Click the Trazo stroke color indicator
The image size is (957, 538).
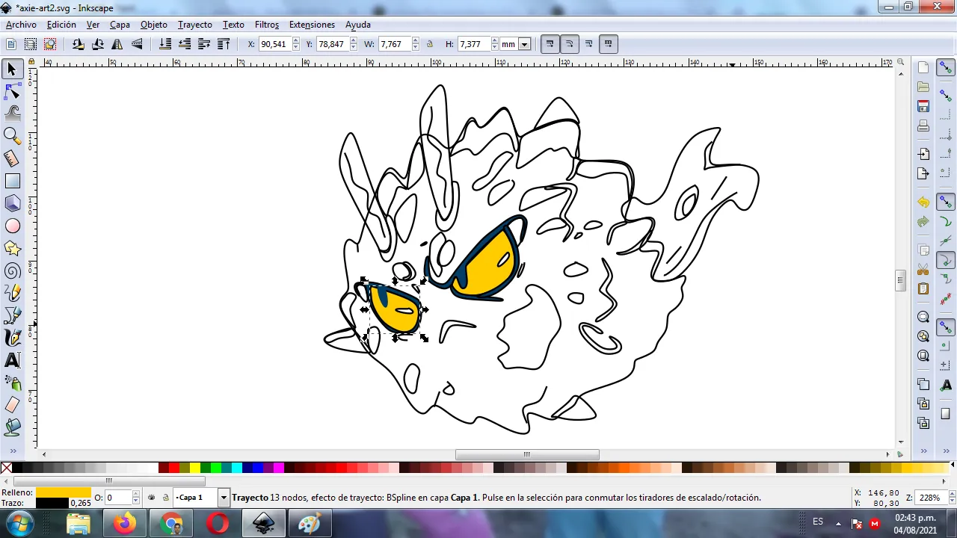click(x=52, y=503)
